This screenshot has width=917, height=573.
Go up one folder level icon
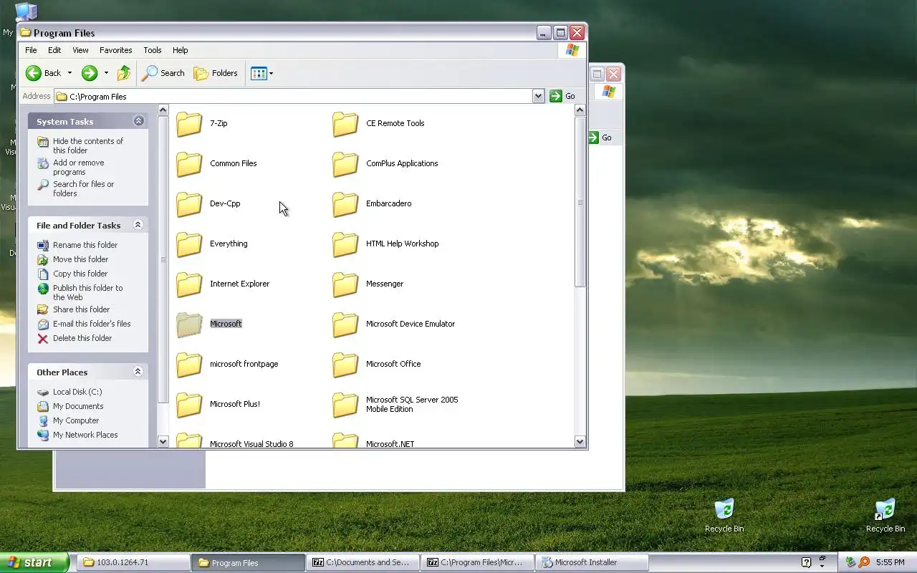124,73
